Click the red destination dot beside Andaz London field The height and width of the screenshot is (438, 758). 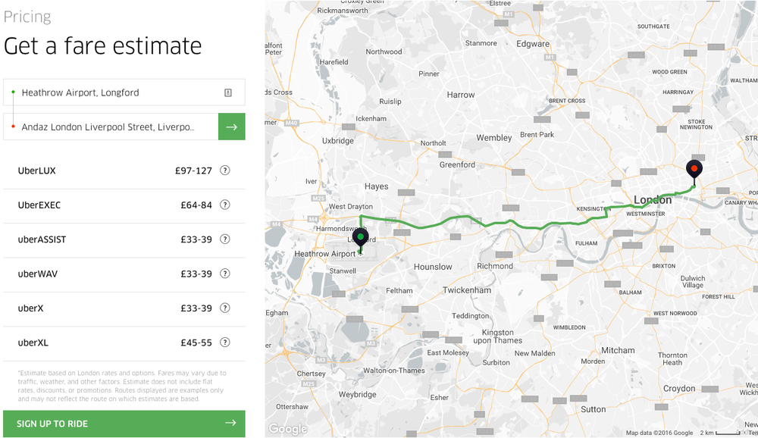(x=12, y=127)
